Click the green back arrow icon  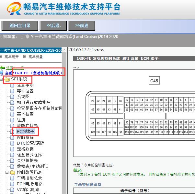pos(3,68)
